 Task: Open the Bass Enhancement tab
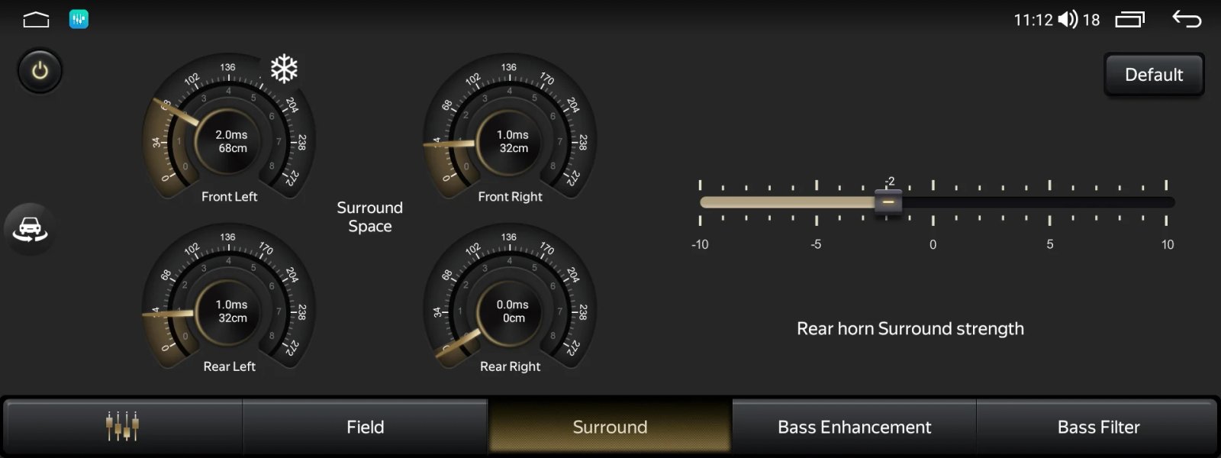pos(854,427)
